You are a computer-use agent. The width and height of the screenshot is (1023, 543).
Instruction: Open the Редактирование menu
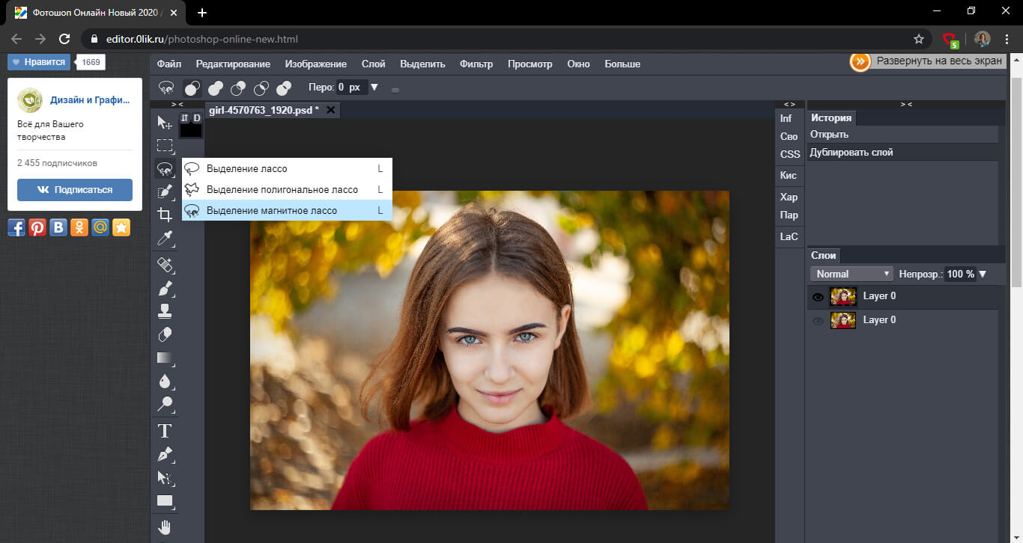tap(233, 64)
